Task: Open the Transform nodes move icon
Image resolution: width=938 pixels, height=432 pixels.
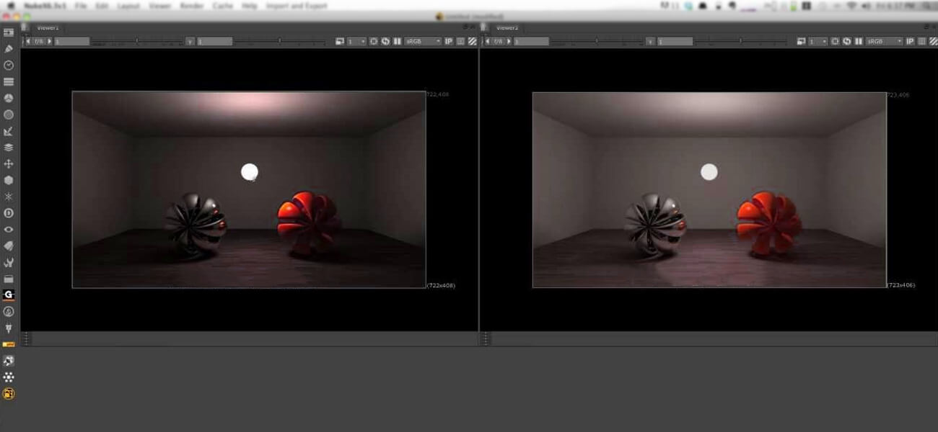Action: (9, 164)
